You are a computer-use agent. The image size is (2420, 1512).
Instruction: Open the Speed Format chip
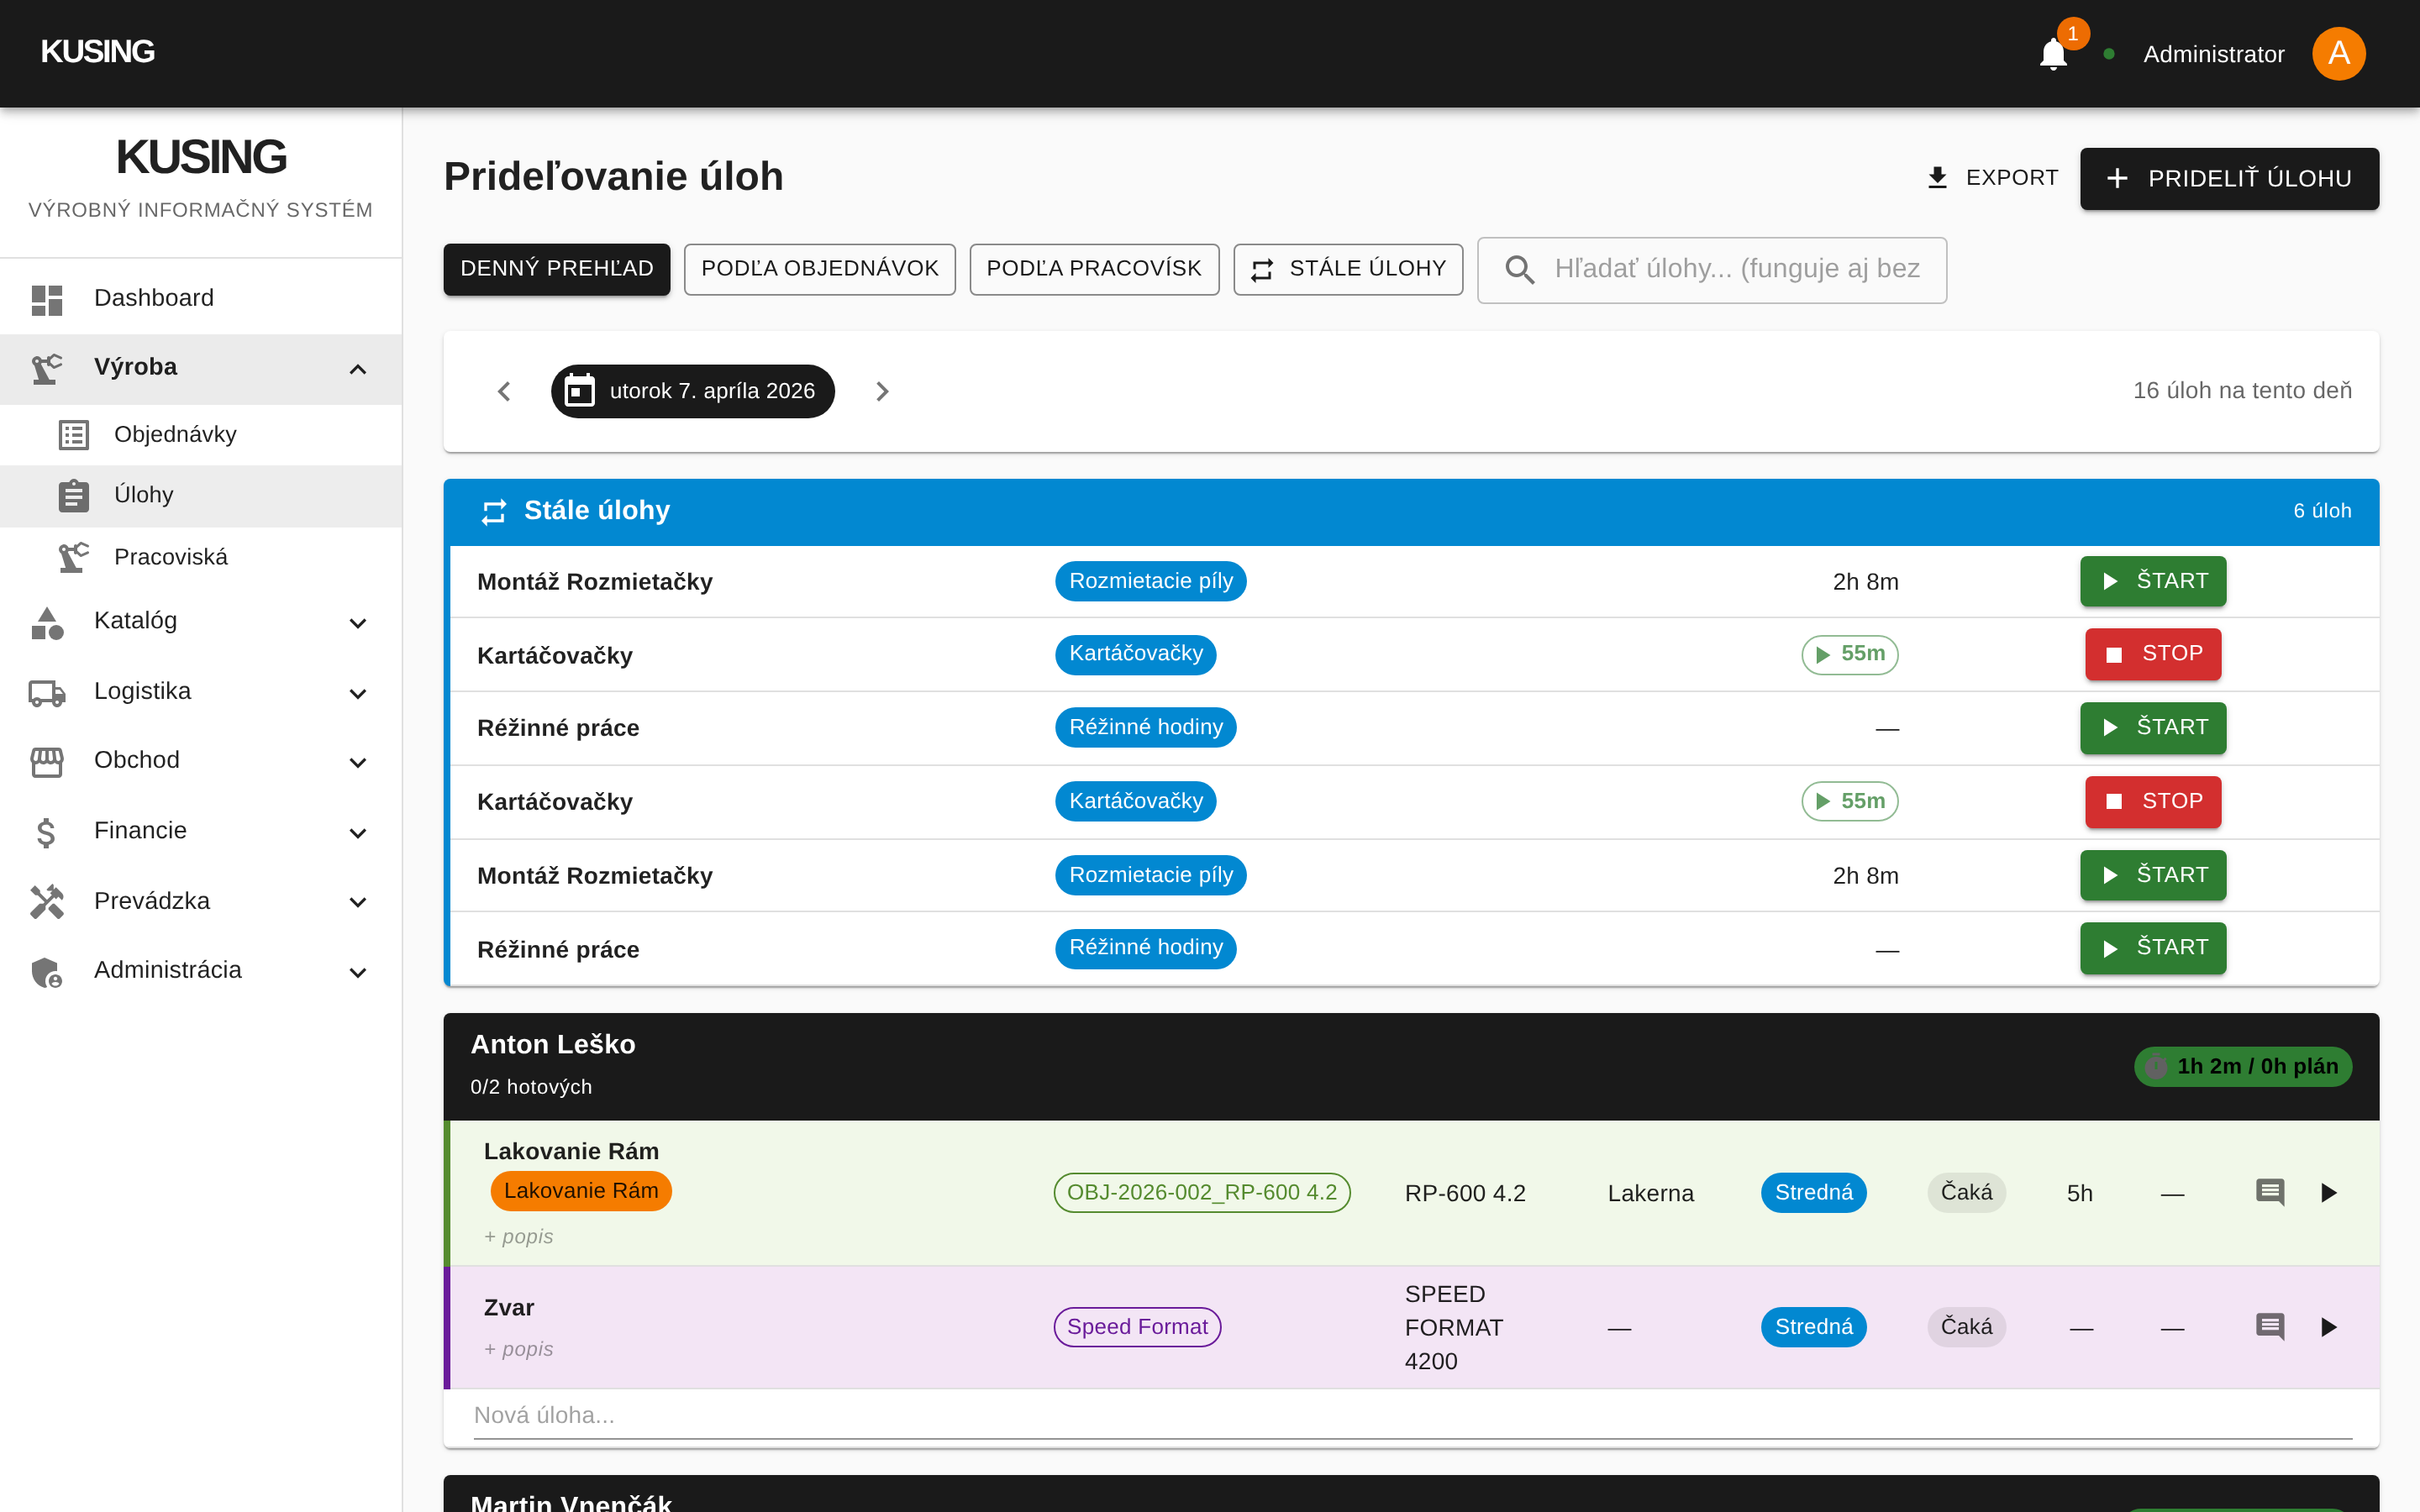click(1137, 1327)
